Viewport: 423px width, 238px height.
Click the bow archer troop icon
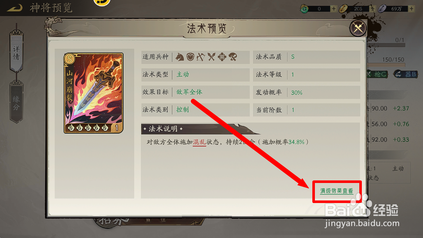(x=201, y=57)
